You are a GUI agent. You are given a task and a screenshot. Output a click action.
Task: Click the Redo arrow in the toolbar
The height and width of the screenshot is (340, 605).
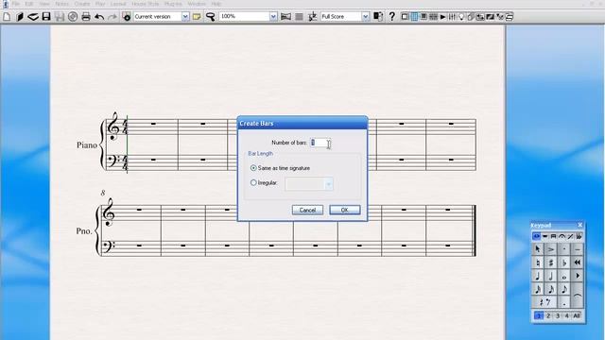(112, 17)
